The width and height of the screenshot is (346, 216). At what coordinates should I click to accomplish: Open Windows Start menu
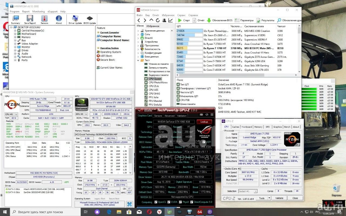(5, 212)
